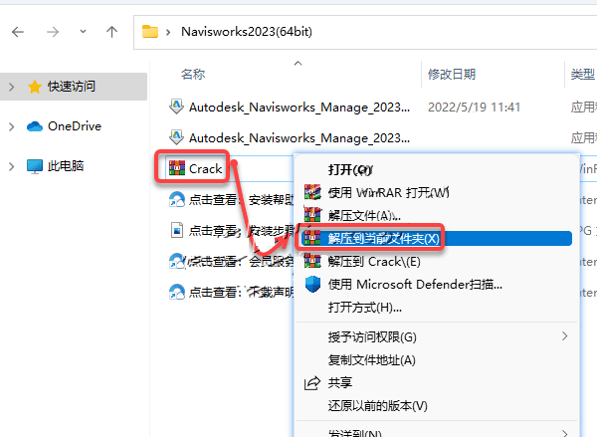Click the Microsoft Defender shield icon
Image resolution: width=597 pixels, height=437 pixels.
[312, 284]
